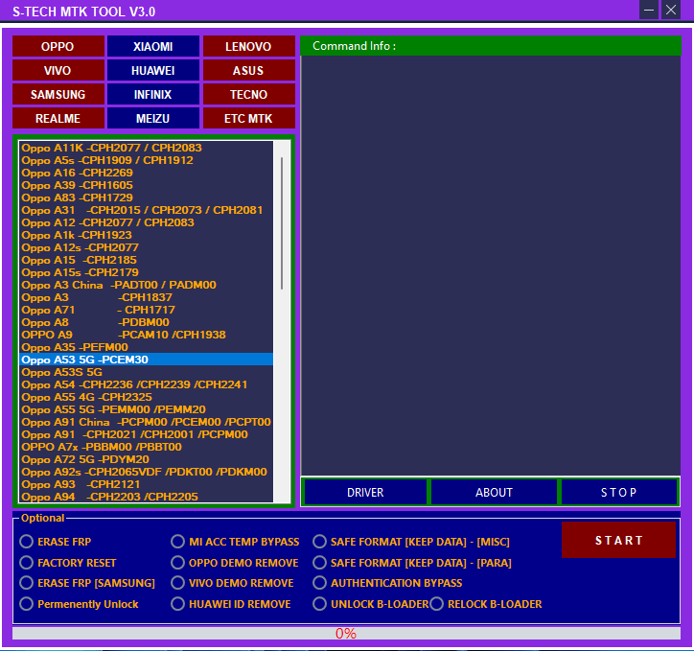The height and width of the screenshot is (651, 694).
Task: Choose Oppo A35 -PEFM00 model
Action: 146,347
